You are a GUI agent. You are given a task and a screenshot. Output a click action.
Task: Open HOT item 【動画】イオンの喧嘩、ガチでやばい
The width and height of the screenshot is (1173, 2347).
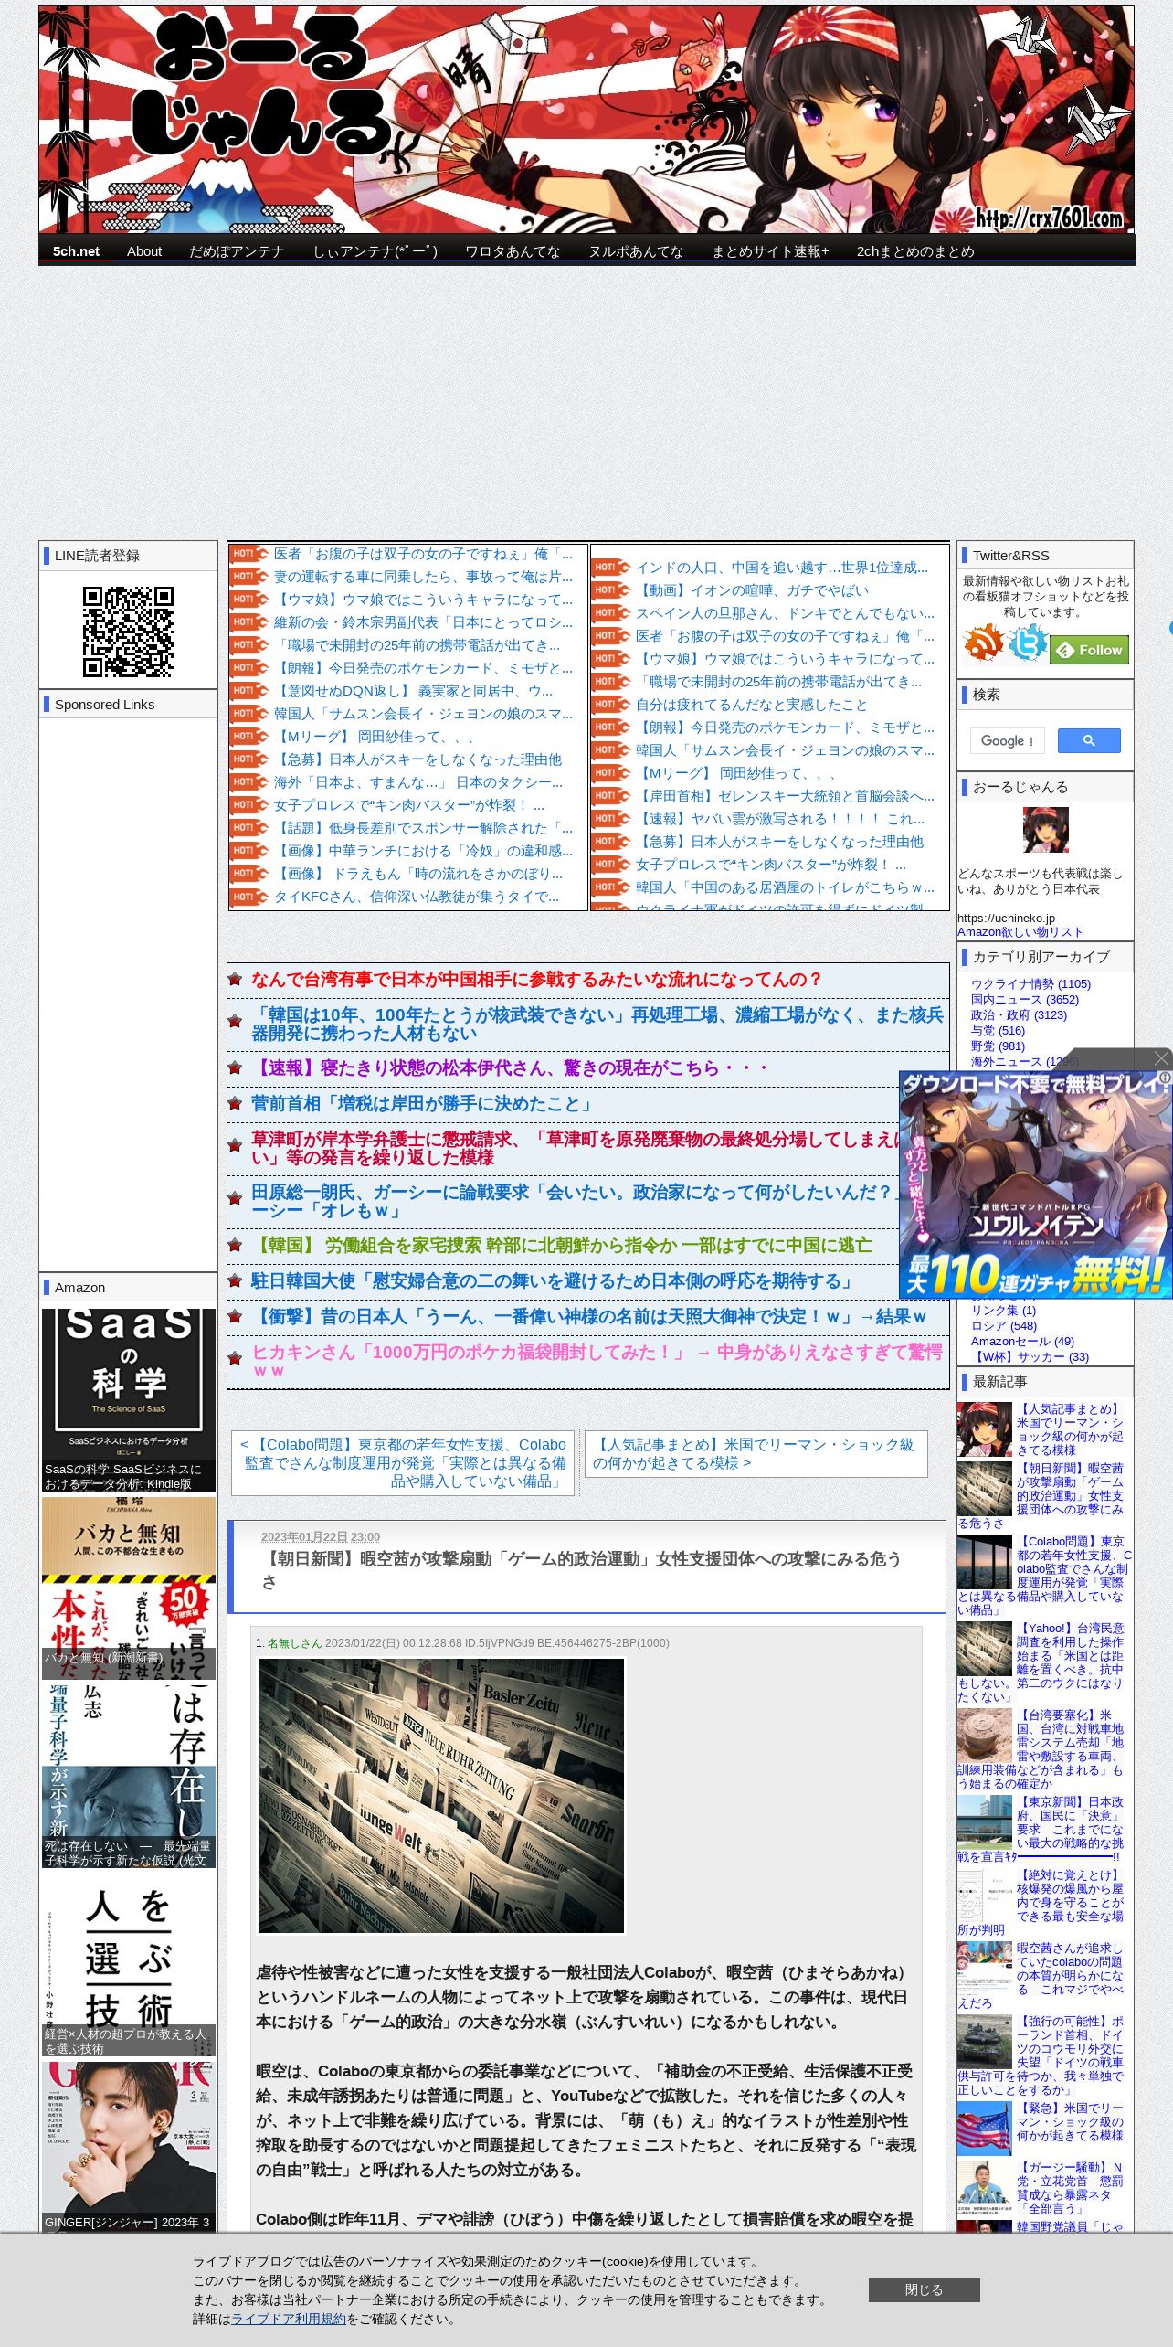click(x=752, y=590)
